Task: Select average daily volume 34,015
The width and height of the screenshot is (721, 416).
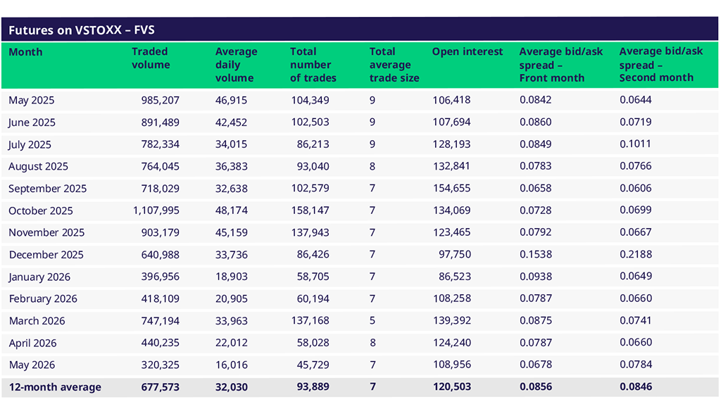Action: [231, 144]
